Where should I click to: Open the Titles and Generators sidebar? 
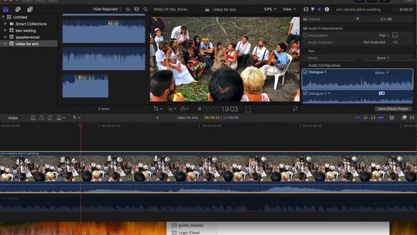pos(30,9)
